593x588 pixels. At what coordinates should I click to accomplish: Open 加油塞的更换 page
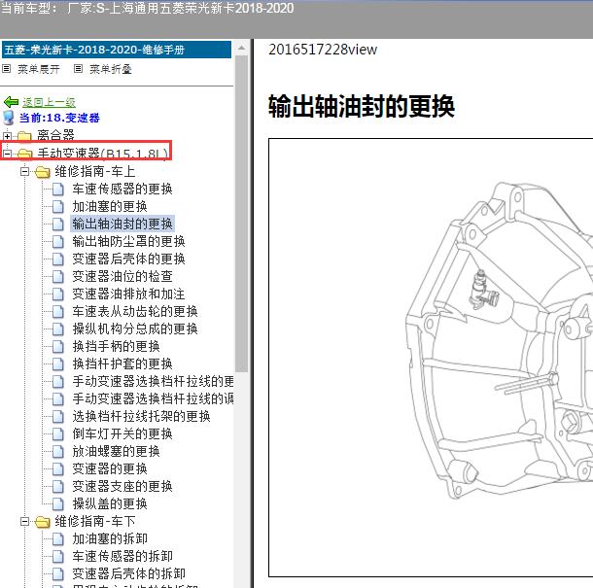pos(110,206)
